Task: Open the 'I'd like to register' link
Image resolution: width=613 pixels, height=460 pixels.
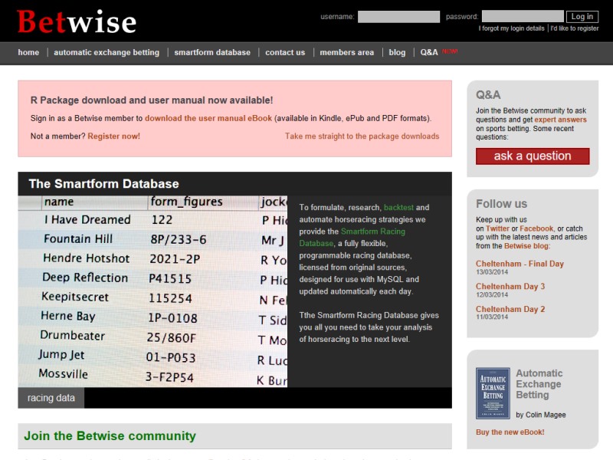Action: 575,28
